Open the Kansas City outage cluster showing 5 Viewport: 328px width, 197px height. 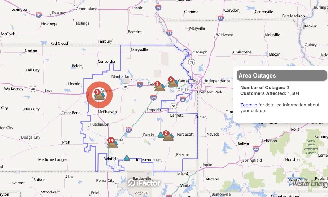click(173, 82)
